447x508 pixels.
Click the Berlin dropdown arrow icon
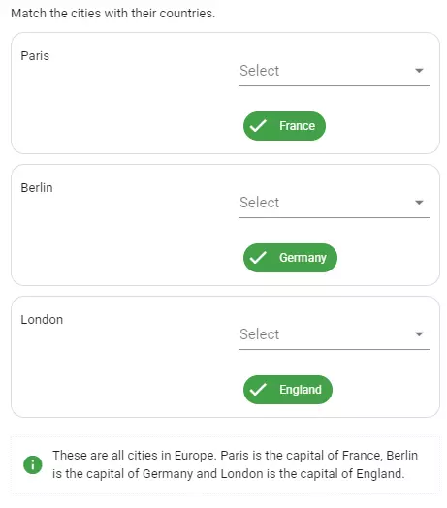click(419, 203)
